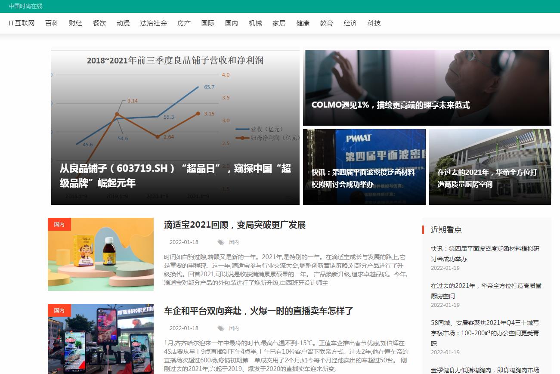Open 法治社会 from the nav bar

coord(154,23)
